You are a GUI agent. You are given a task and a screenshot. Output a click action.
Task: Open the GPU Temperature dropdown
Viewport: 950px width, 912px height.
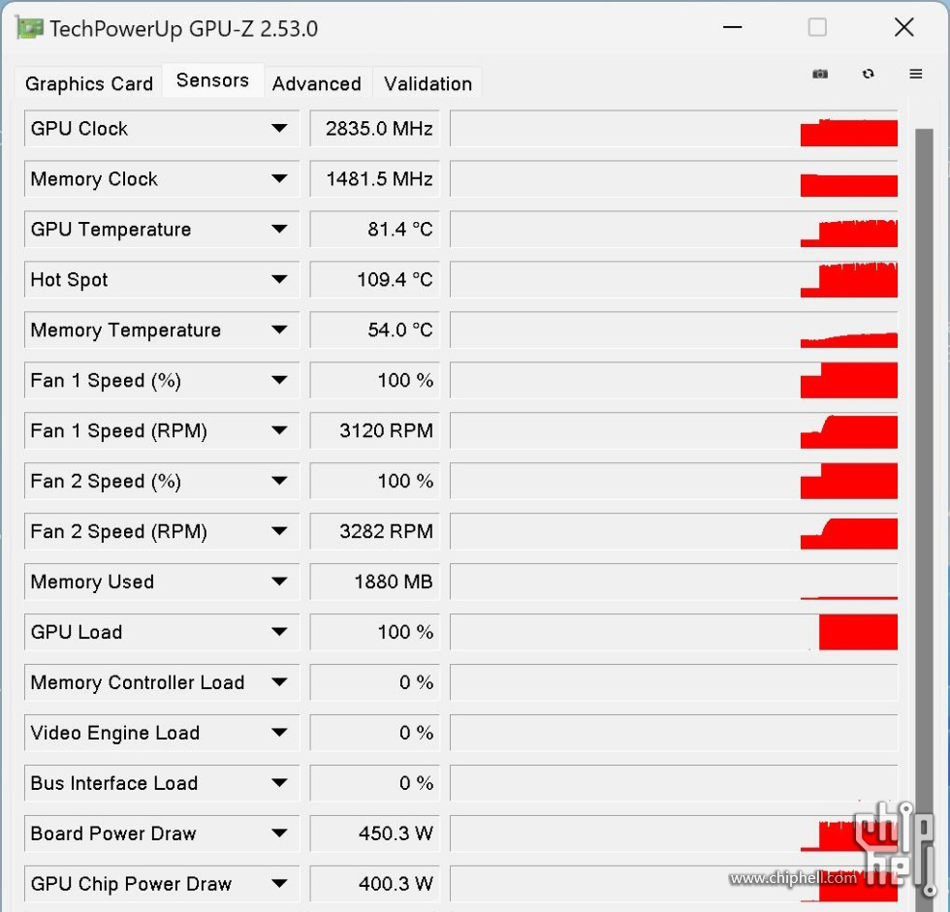(x=279, y=229)
